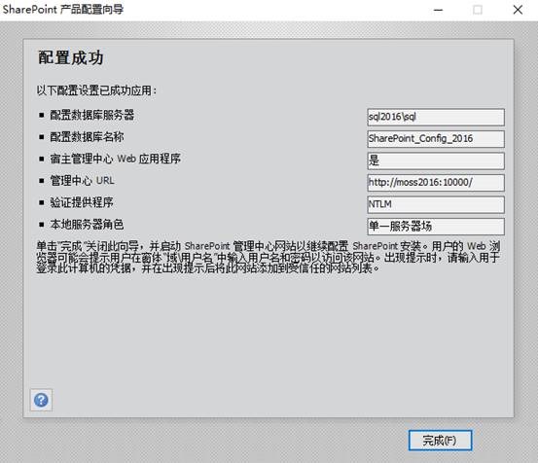Screen dimensions: 538x463
Task: Click the 配置数据库服务器 label
Action: click(92, 115)
